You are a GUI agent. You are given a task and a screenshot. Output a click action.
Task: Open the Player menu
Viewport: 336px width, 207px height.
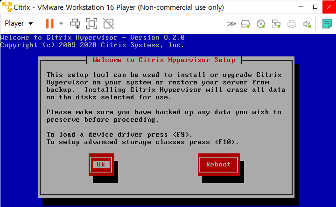pos(19,23)
